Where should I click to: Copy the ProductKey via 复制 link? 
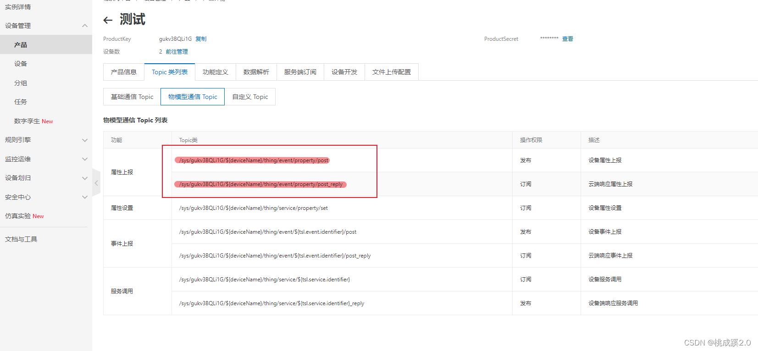click(201, 39)
